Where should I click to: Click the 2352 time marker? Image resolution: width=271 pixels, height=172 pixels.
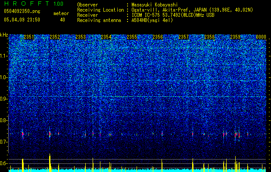[x=55, y=37]
